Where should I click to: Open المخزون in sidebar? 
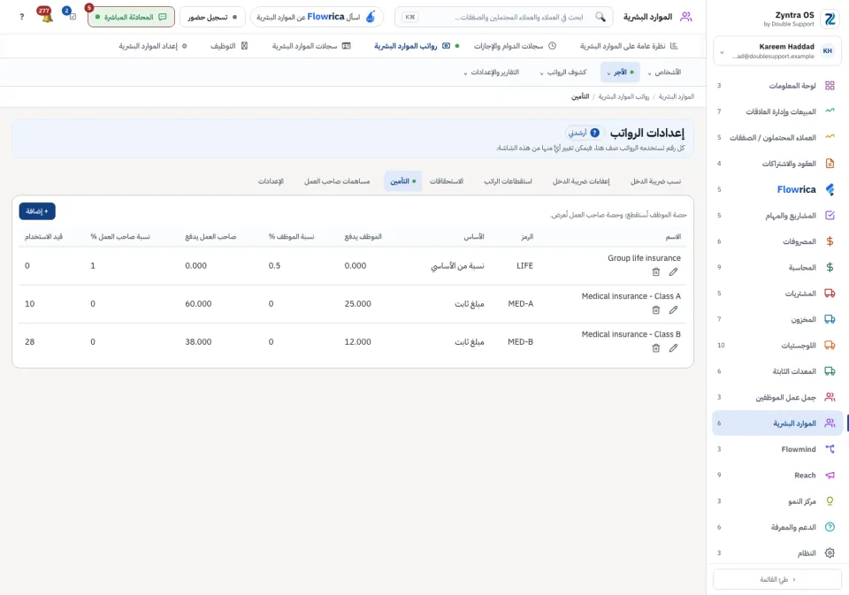point(777,319)
